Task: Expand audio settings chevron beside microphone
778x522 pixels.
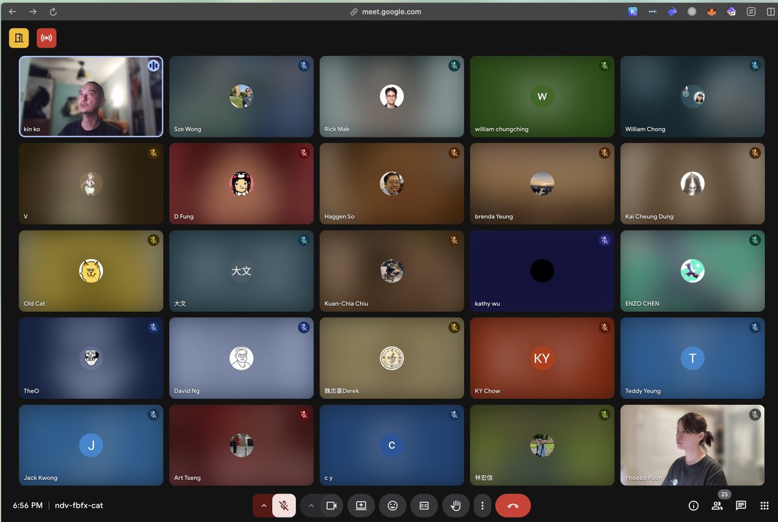Action: tap(263, 506)
